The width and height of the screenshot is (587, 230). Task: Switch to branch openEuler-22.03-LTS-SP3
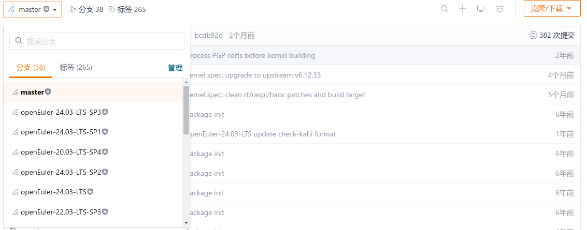pos(61,211)
